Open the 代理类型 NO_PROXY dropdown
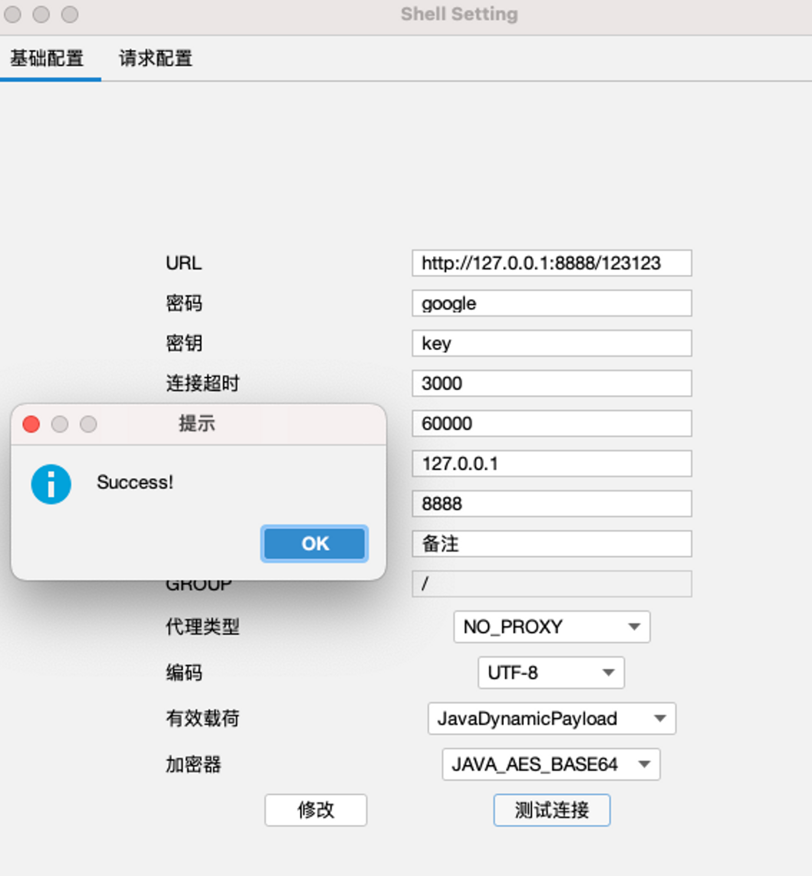The image size is (812, 876). point(552,627)
